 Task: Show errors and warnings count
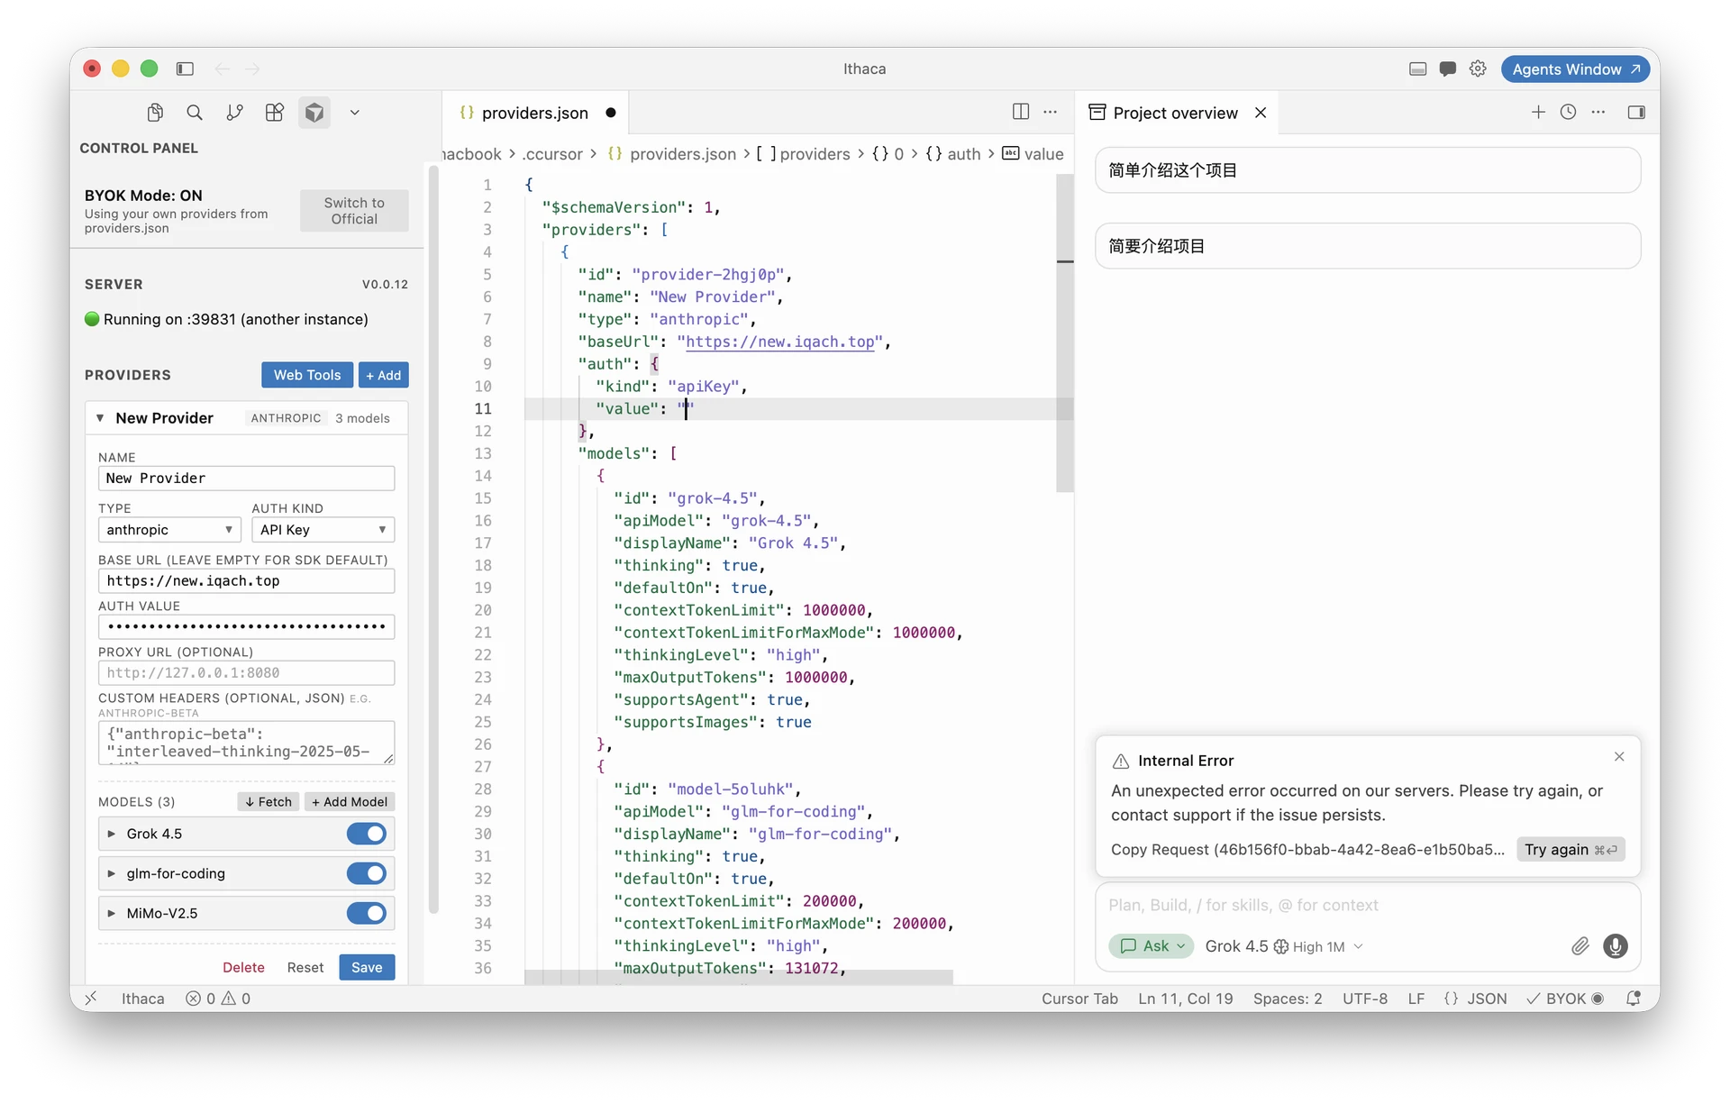tap(218, 999)
